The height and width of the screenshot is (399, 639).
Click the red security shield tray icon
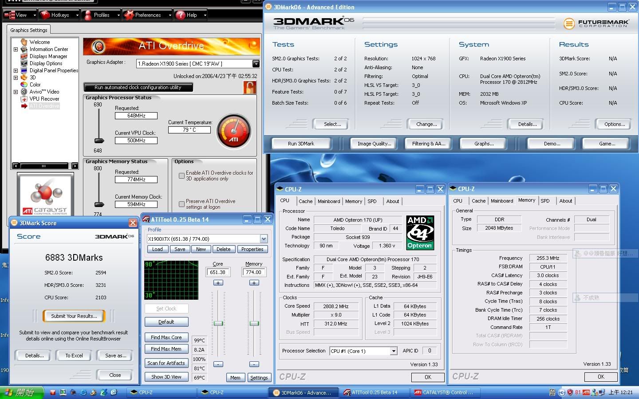(x=570, y=392)
